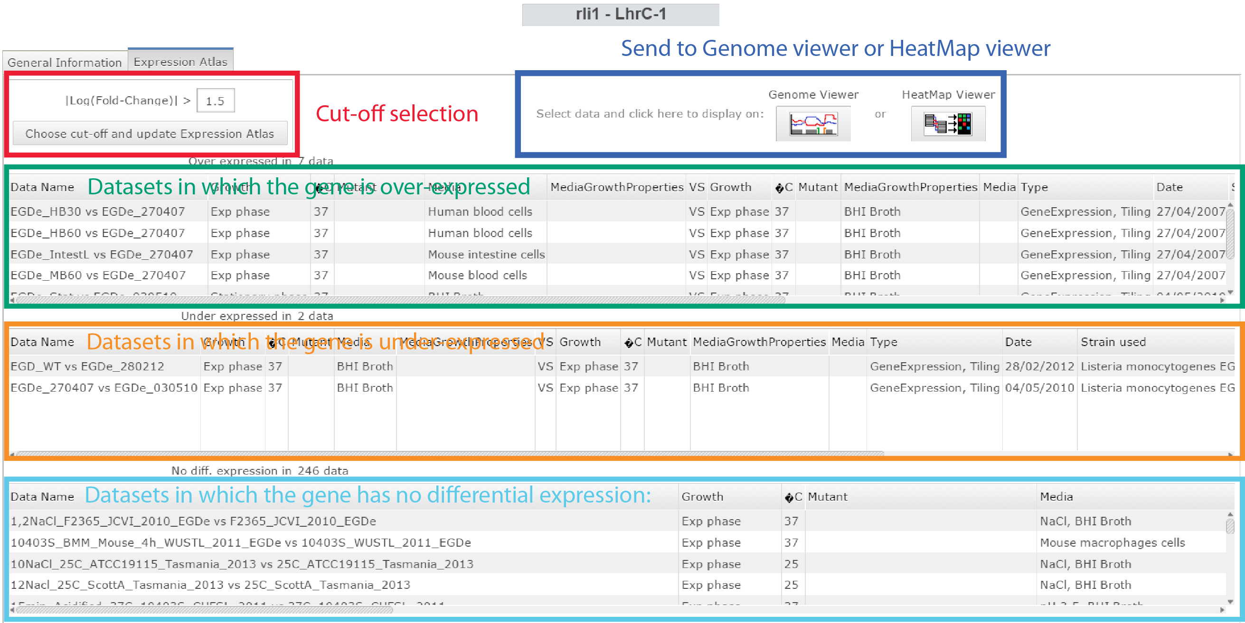The height and width of the screenshot is (623, 1245).
Task: Sort by Strain used column header
Action: [1113, 342]
